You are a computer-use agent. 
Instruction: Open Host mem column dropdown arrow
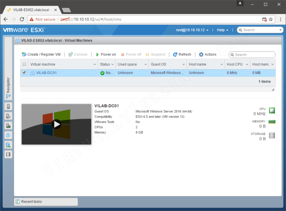(x=273, y=64)
